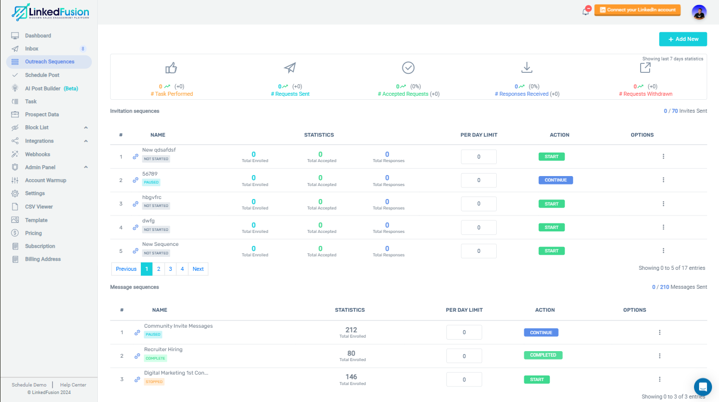Click the Previous pagination button
Viewport: 719px width, 402px height.
[126, 269]
